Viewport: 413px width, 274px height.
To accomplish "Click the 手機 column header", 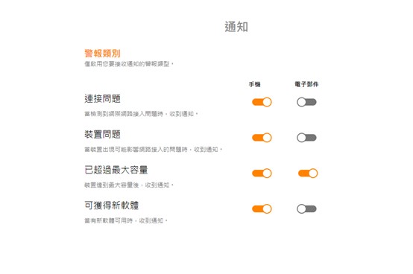I will pyautogui.click(x=255, y=84).
